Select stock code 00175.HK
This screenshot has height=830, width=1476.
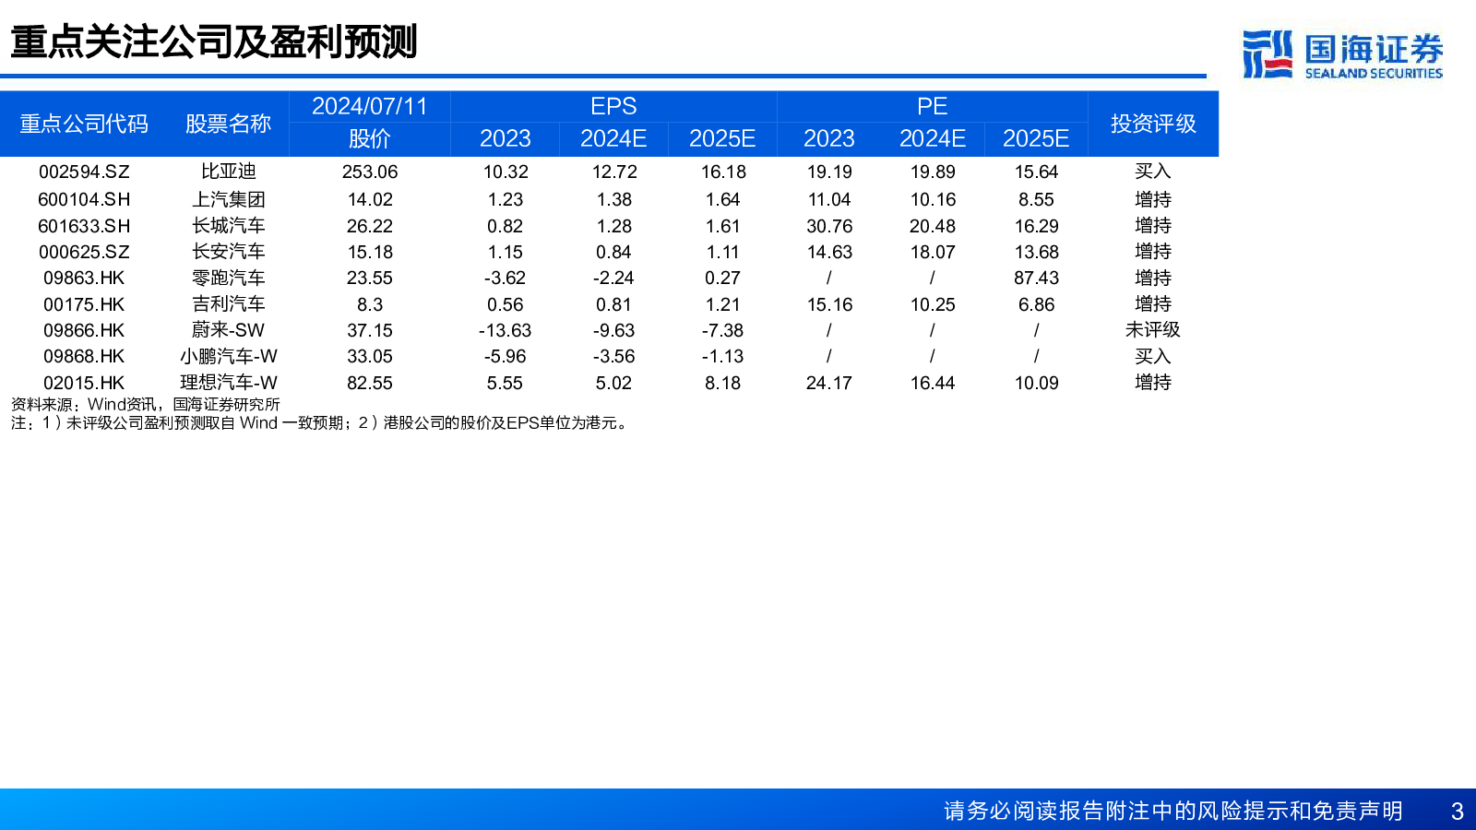click(84, 304)
